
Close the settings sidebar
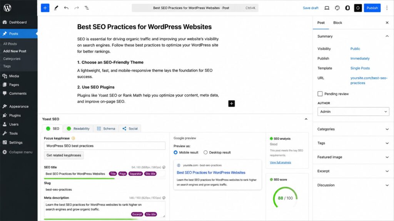tap(387, 23)
